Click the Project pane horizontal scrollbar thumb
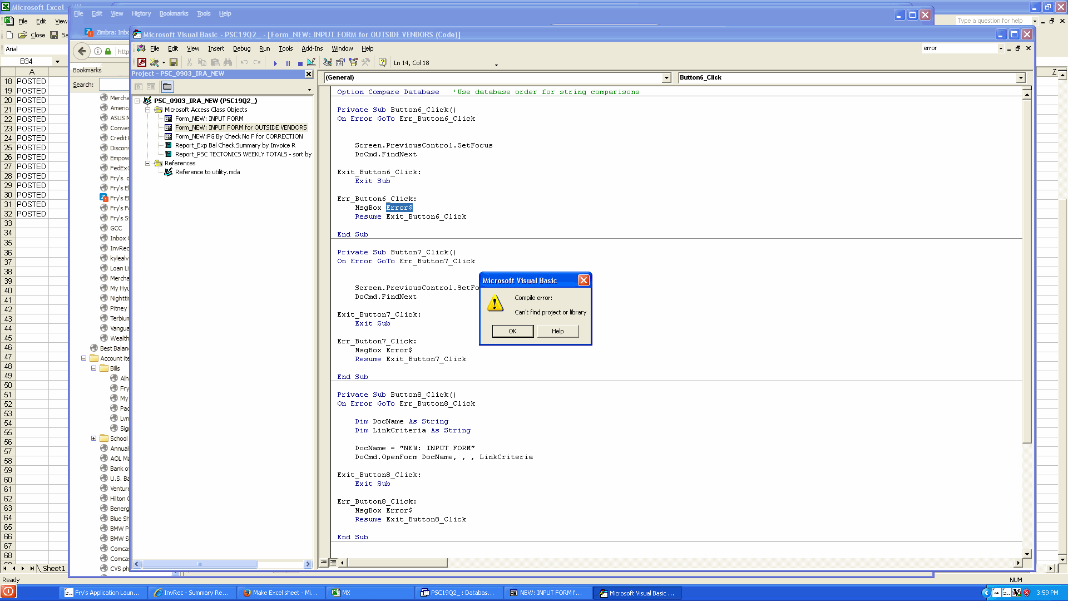1068x601 pixels. (x=200, y=564)
